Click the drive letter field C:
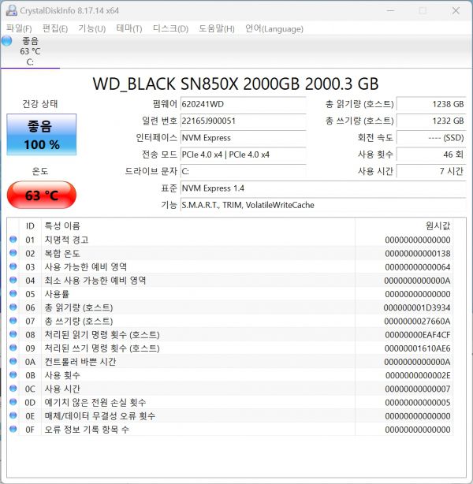Viewport: 473px width, 484px height. [x=244, y=171]
